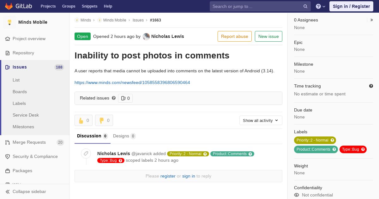Click the Issues count badge 188
379x199 pixels.
(x=59, y=67)
